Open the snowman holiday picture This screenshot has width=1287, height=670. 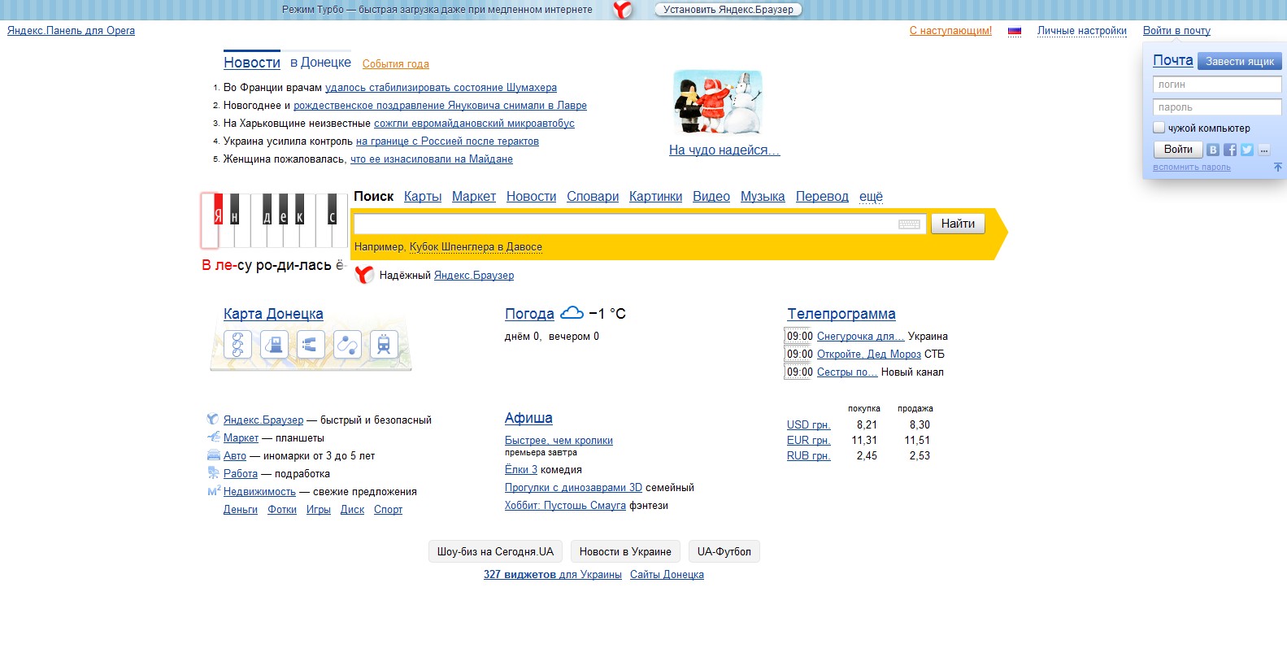(718, 102)
